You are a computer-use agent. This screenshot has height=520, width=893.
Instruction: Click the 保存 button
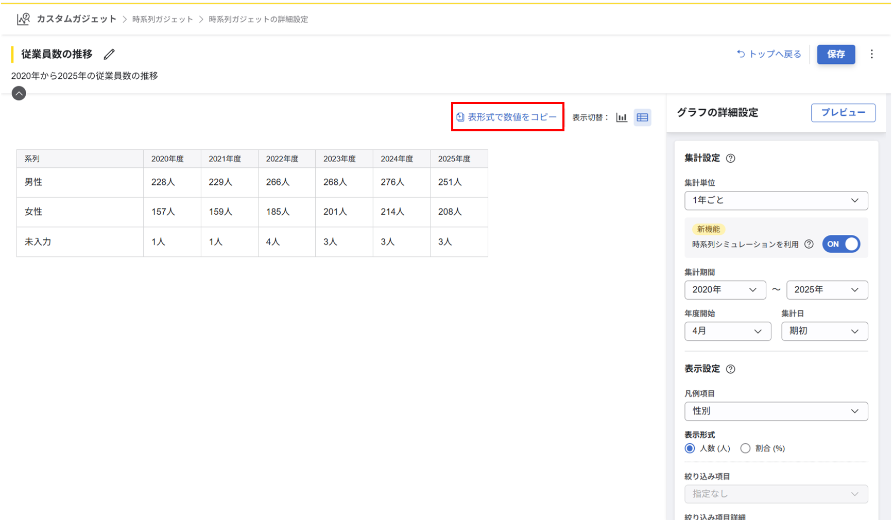(x=835, y=54)
